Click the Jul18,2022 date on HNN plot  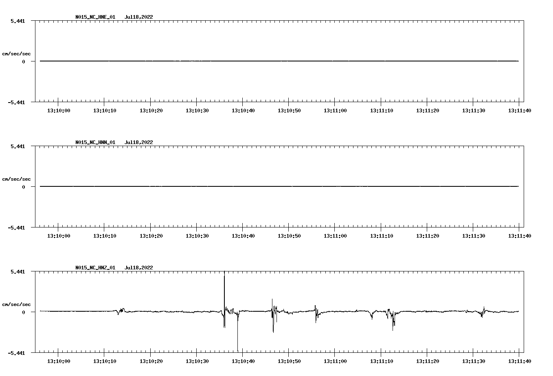pos(139,142)
